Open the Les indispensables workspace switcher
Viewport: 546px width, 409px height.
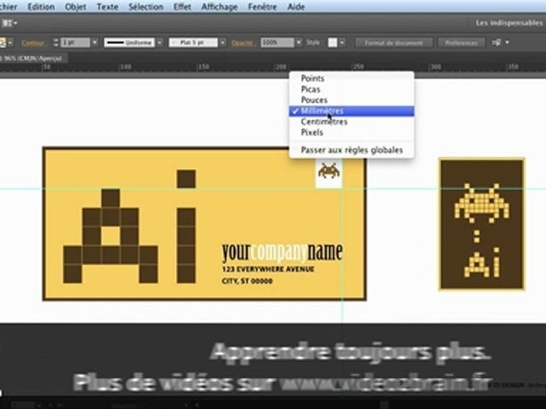(x=508, y=23)
